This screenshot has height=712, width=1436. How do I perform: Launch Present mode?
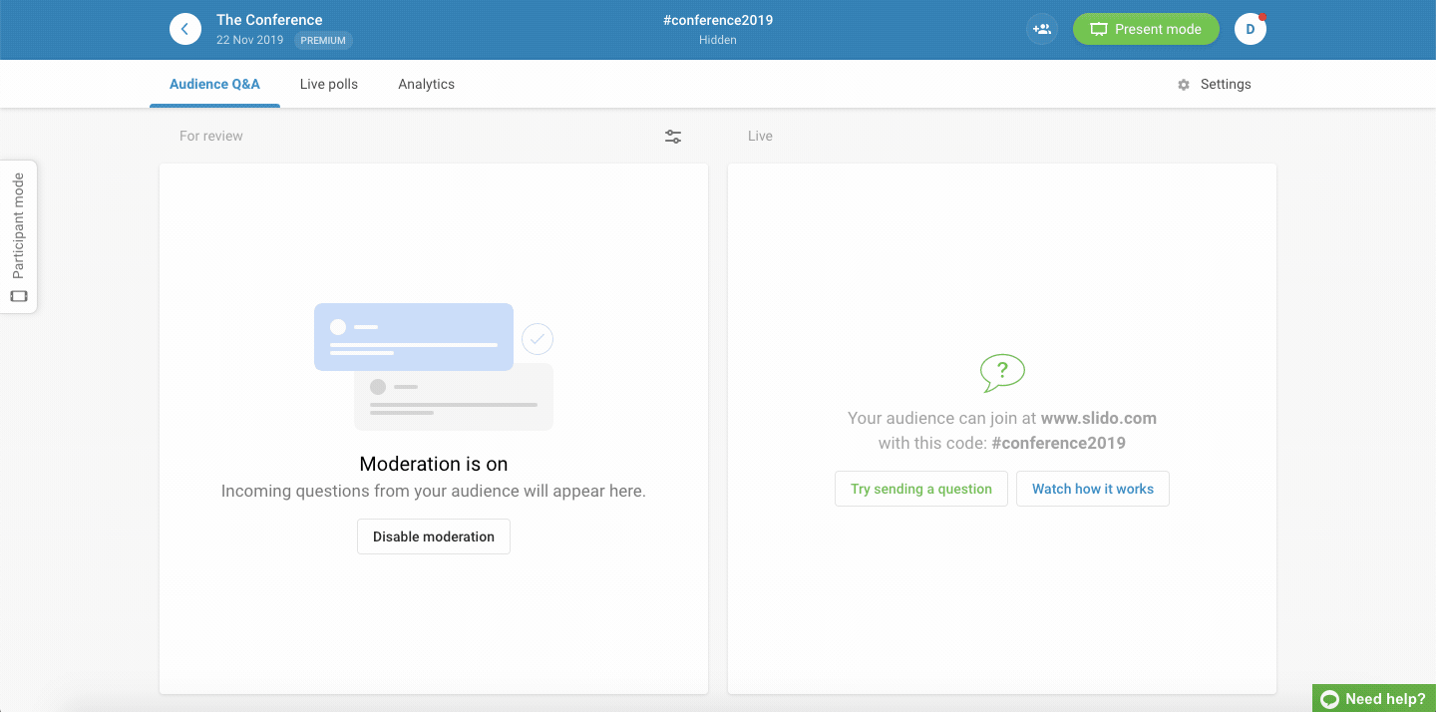(1146, 29)
